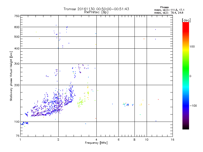
Task: Pick the green region of the colorbar near 0
Action: click(x=186, y=72)
